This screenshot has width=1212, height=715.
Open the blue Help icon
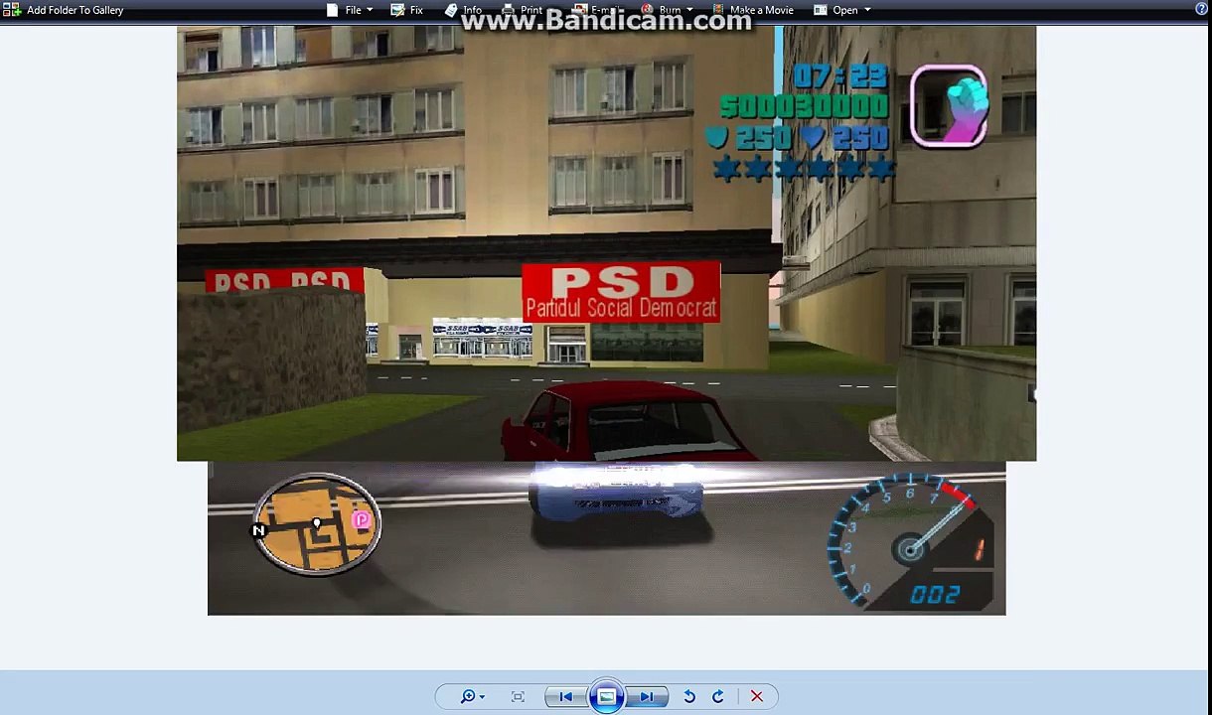(1201, 9)
